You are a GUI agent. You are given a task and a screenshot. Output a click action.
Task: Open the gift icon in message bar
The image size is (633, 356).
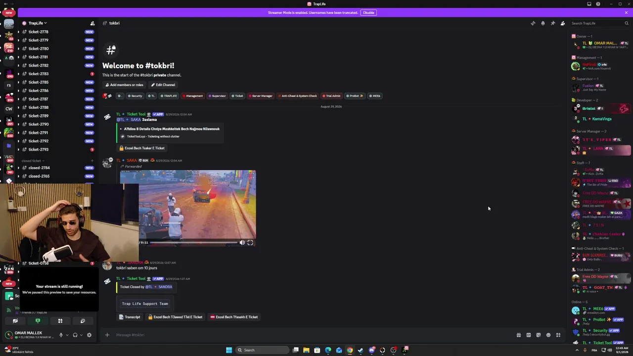pos(518,335)
